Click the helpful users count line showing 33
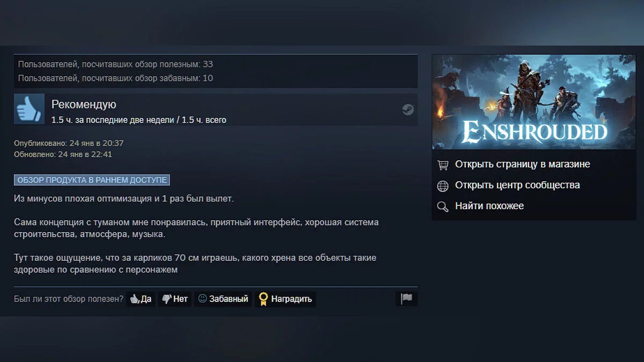The width and height of the screenshot is (644, 362). click(x=115, y=64)
